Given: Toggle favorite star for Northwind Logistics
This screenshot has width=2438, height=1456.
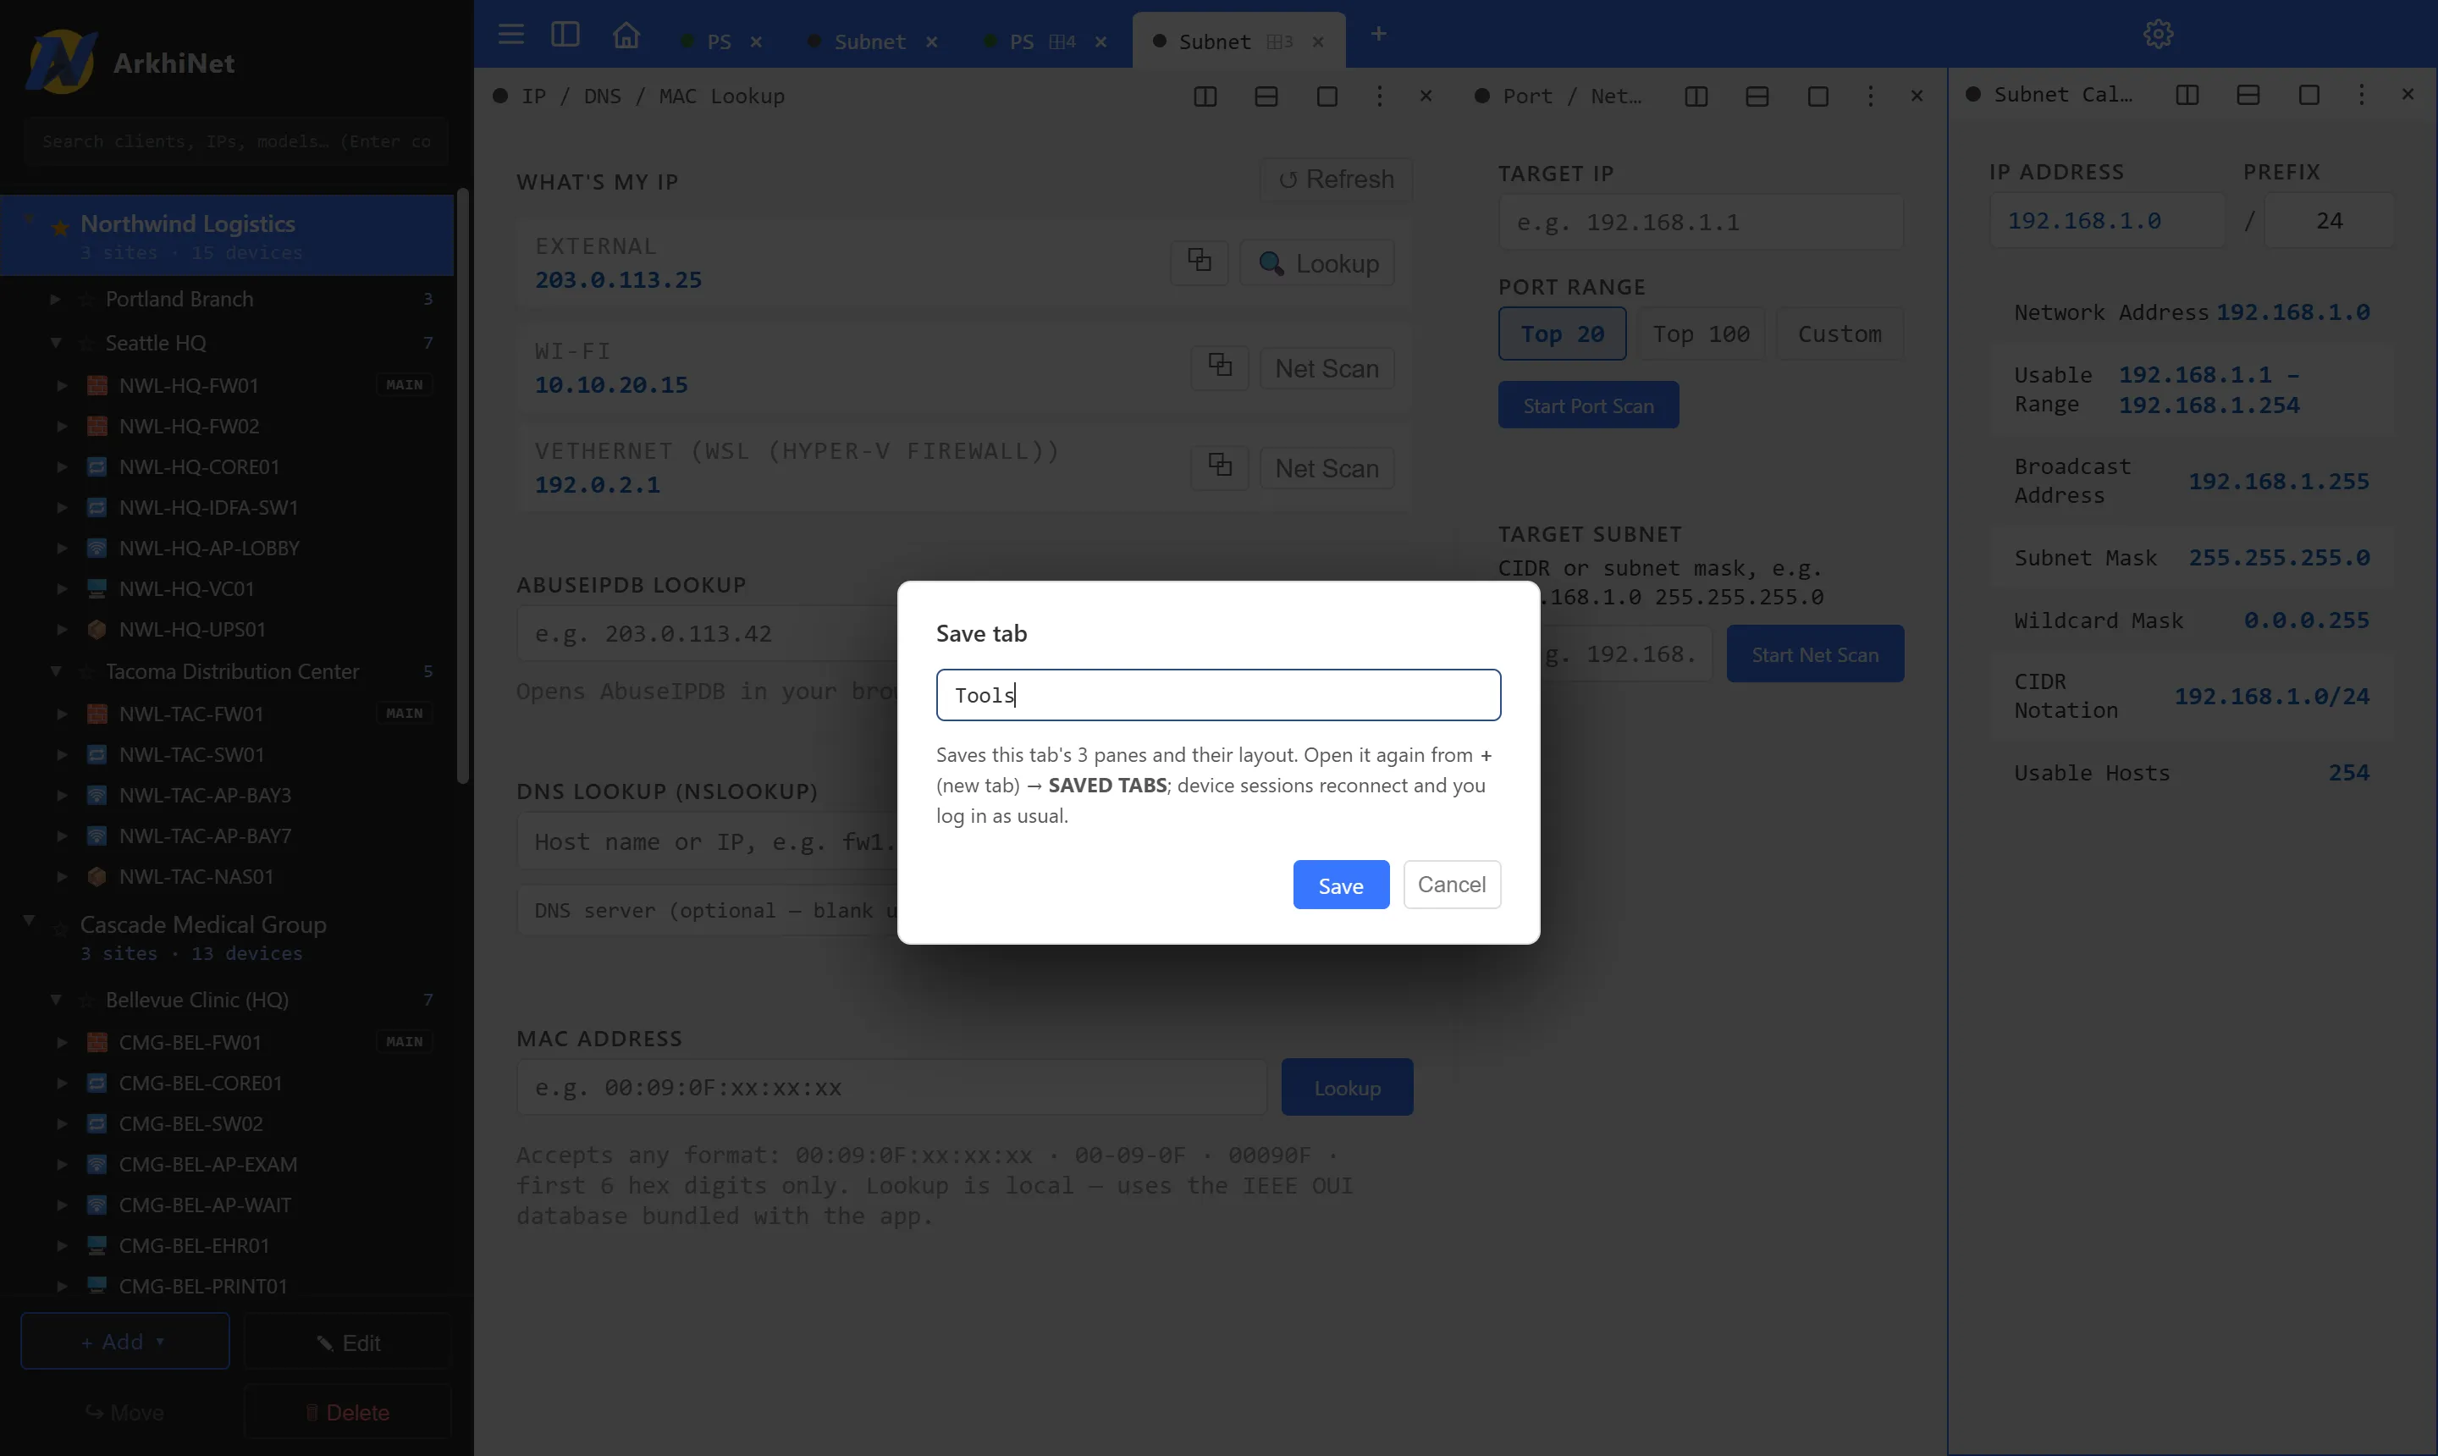Looking at the screenshot, I should coord(60,228).
